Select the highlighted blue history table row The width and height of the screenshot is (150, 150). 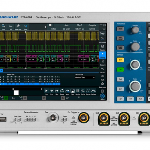(x=30, y=84)
